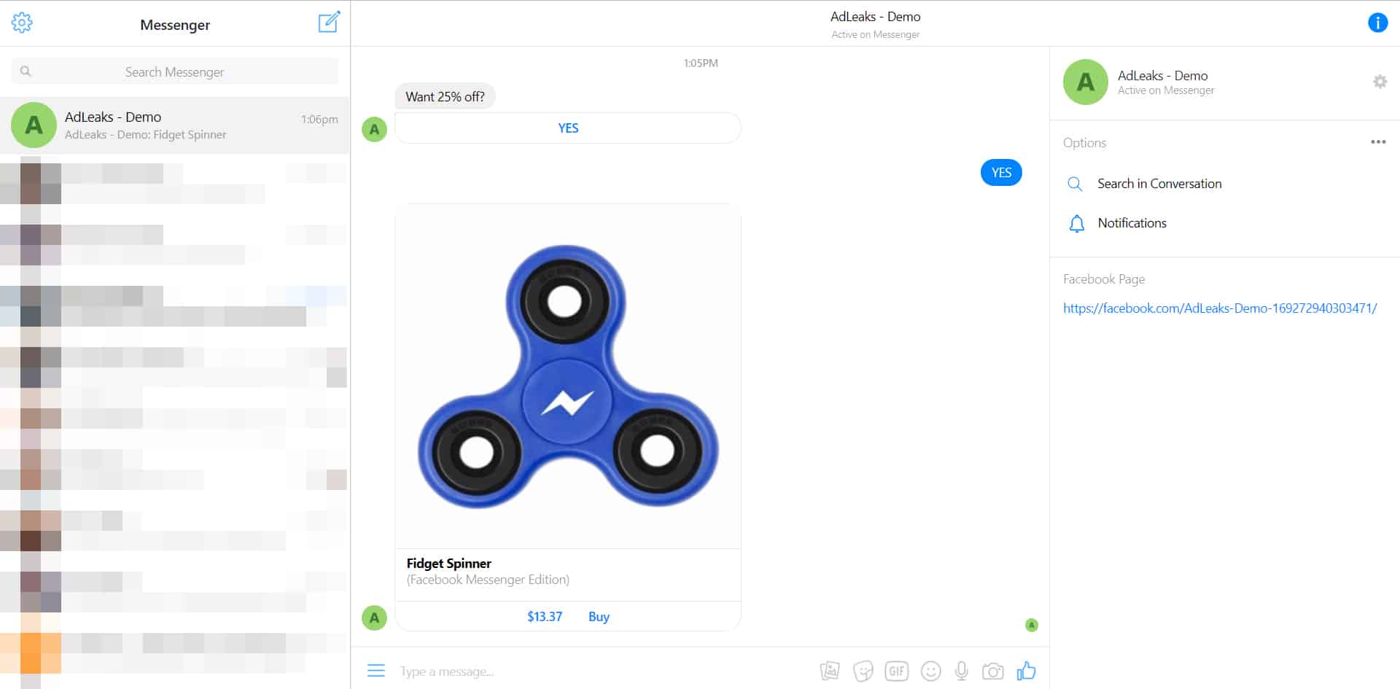The height and width of the screenshot is (689, 1400).
Task: Click the bot avatar beside the YES button
Action: (x=374, y=130)
